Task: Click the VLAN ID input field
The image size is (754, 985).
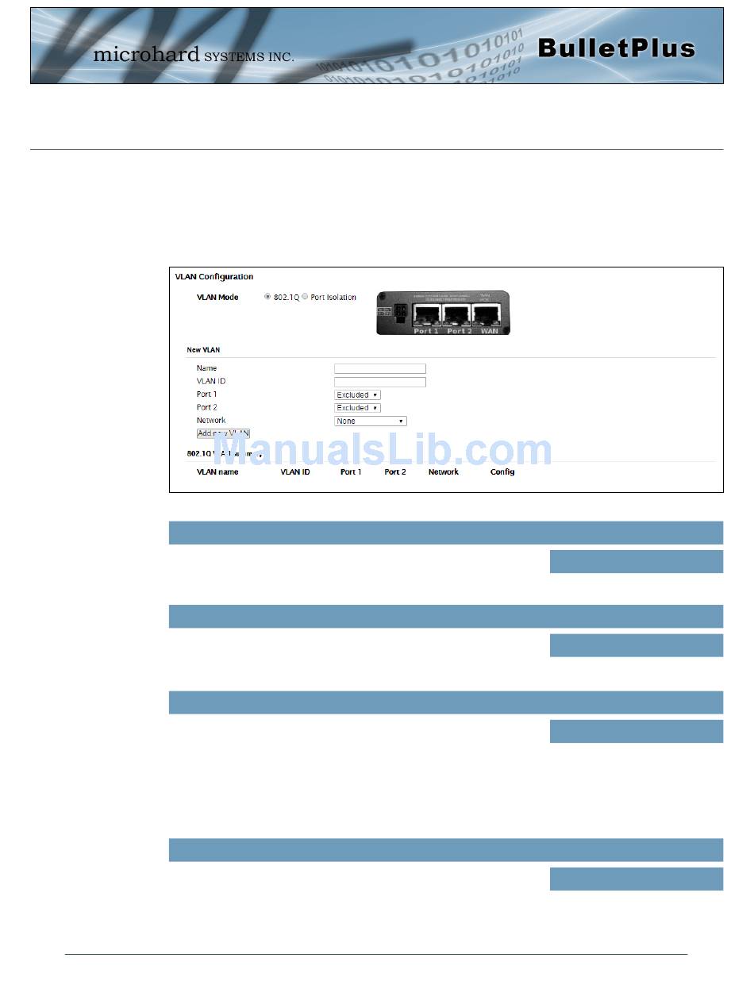Action: point(380,382)
